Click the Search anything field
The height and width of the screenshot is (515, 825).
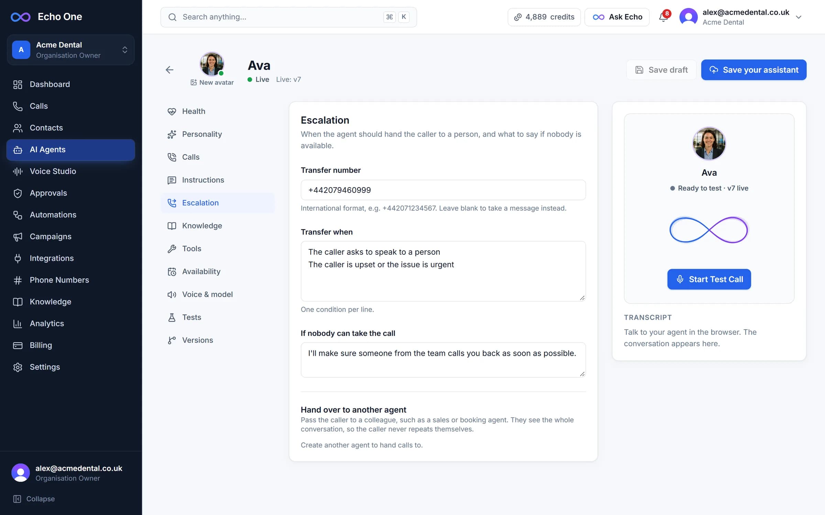(x=288, y=17)
